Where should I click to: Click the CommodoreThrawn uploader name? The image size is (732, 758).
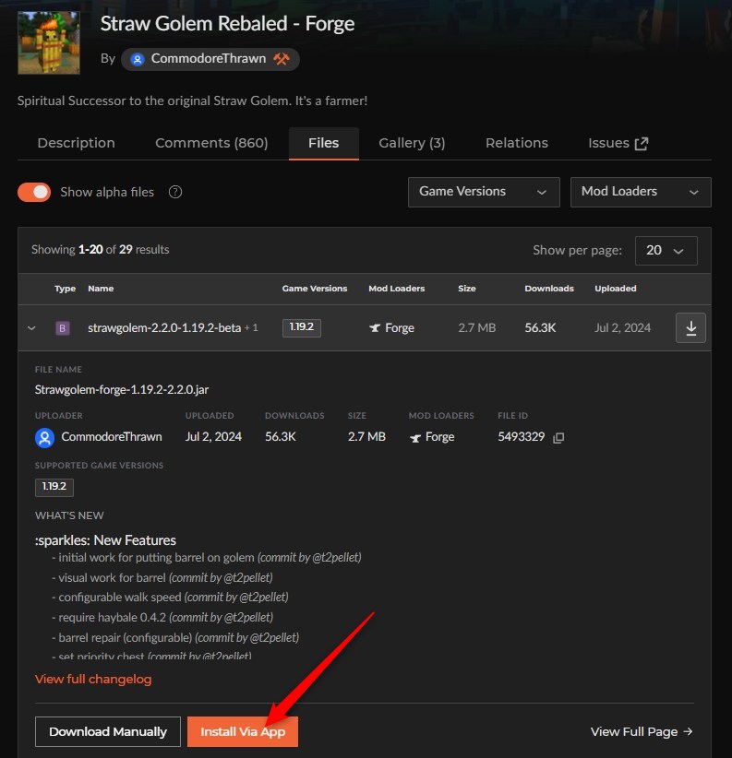[112, 437]
